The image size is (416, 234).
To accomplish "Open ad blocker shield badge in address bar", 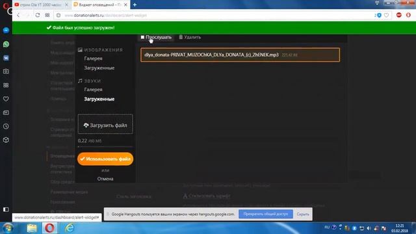I will pos(378,15).
